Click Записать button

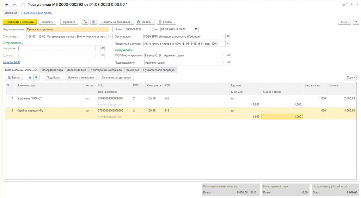47,22
